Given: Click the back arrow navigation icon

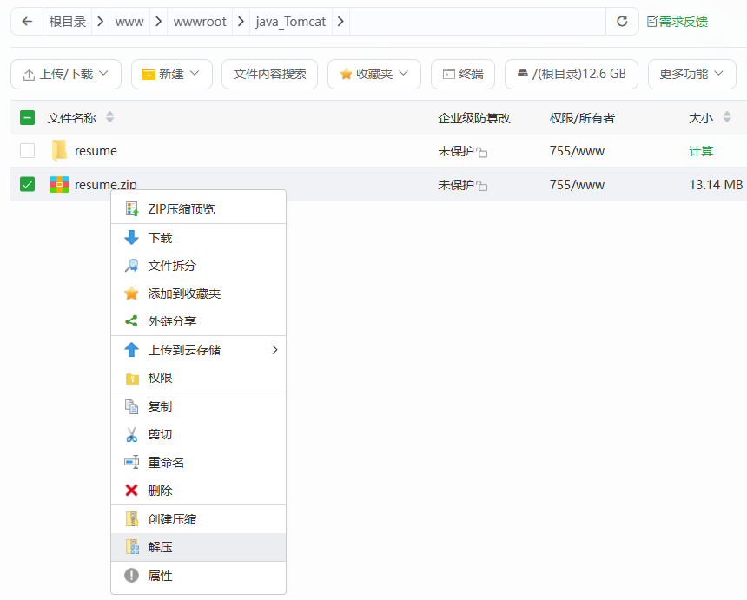Looking at the screenshot, I should pyautogui.click(x=26, y=21).
